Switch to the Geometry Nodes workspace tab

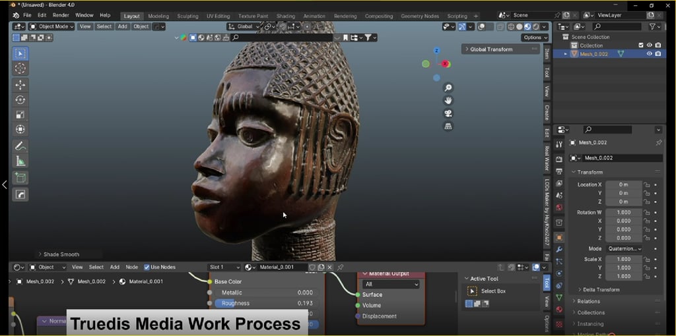(x=419, y=16)
